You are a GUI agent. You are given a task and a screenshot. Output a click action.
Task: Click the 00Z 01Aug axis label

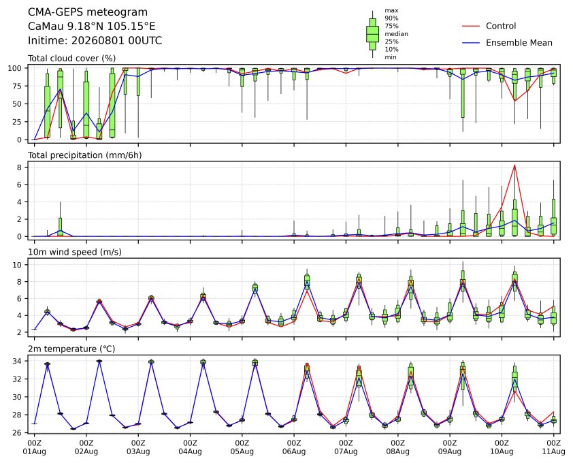click(x=34, y=447)
